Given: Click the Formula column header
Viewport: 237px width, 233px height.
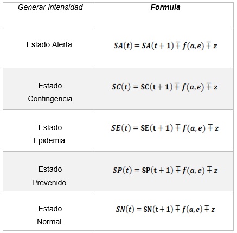Looking at the screenshot, I should (165, 7).
